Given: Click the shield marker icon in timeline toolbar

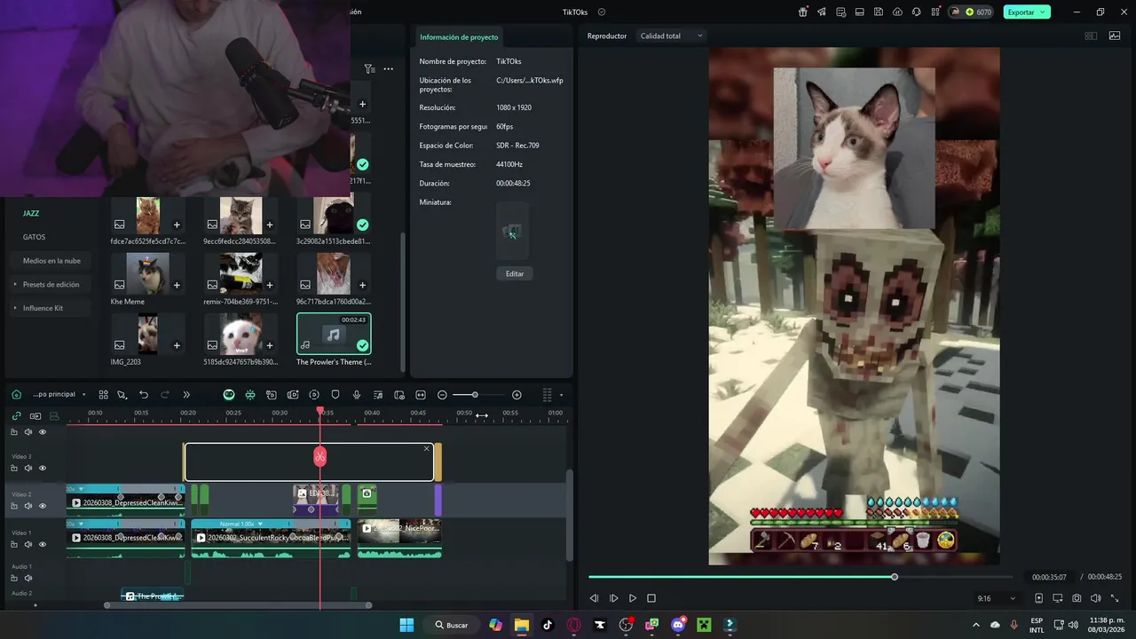Looking at the screenshot, I should click(335, 394).
